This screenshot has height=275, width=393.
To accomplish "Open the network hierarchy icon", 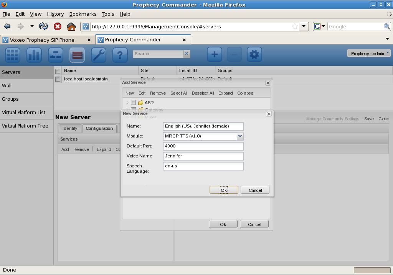I will (56, 54).
